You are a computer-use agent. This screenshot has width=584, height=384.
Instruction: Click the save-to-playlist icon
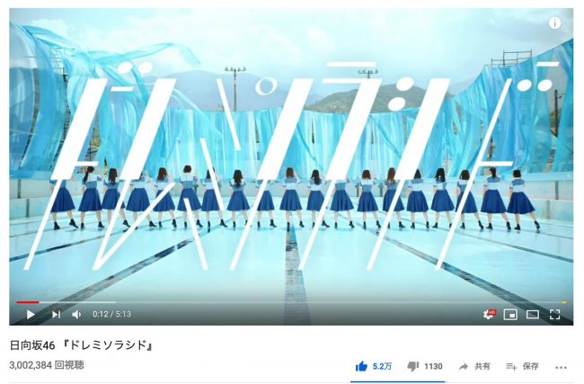click(511, 367)
